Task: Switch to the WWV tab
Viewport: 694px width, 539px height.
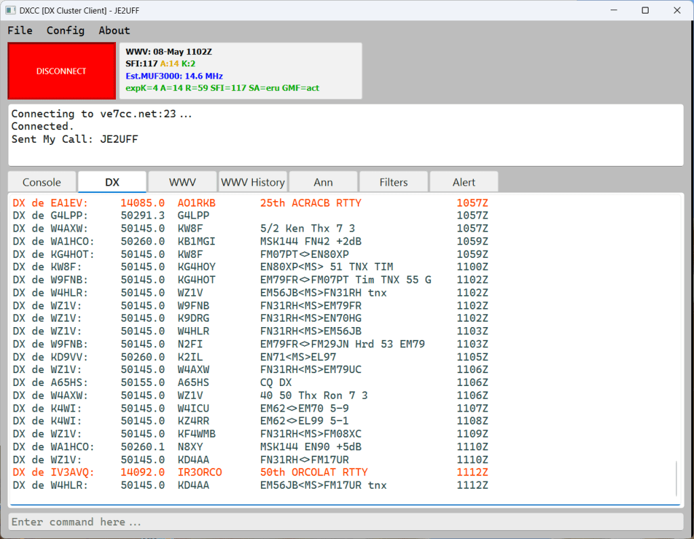Action: click(182, 182)
